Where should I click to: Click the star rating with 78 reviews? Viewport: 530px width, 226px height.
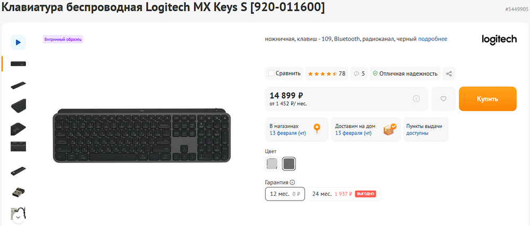click(x=326, y=74)
